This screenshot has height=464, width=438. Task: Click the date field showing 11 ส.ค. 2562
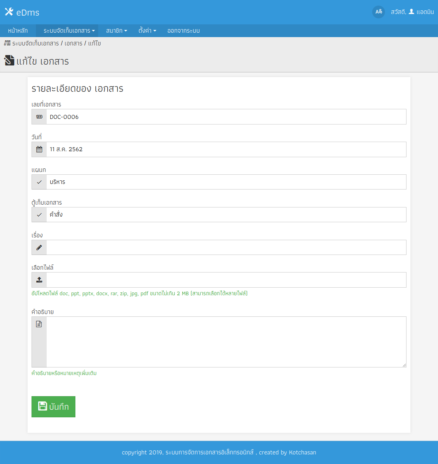coord(226,150)
